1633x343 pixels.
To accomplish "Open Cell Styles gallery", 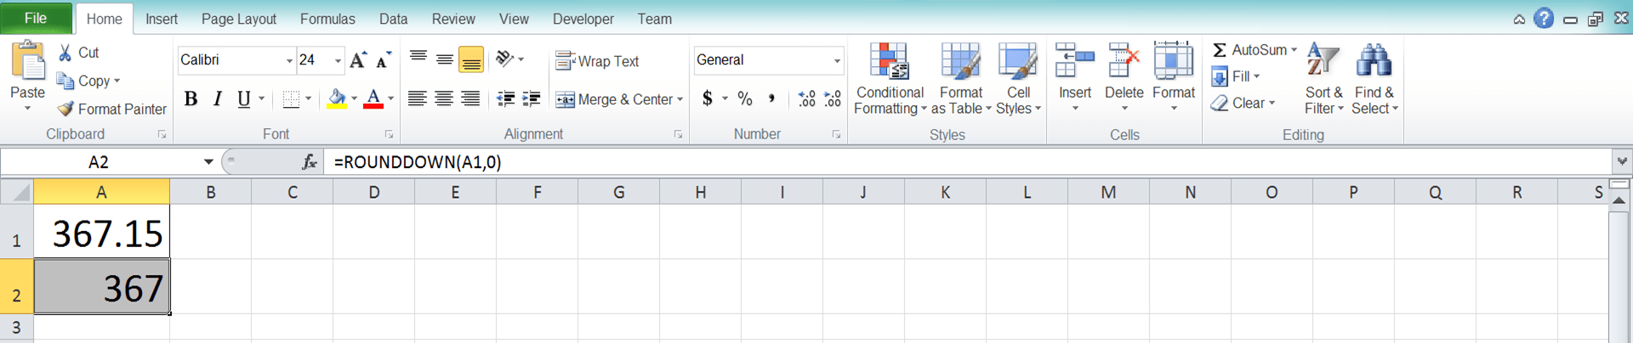I will [x=1018, y=78].
